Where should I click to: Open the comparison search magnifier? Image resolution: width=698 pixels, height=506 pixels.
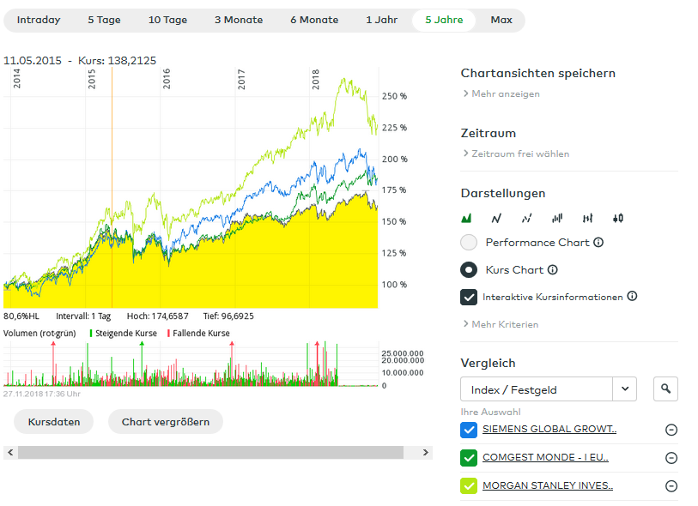(665, 389)
